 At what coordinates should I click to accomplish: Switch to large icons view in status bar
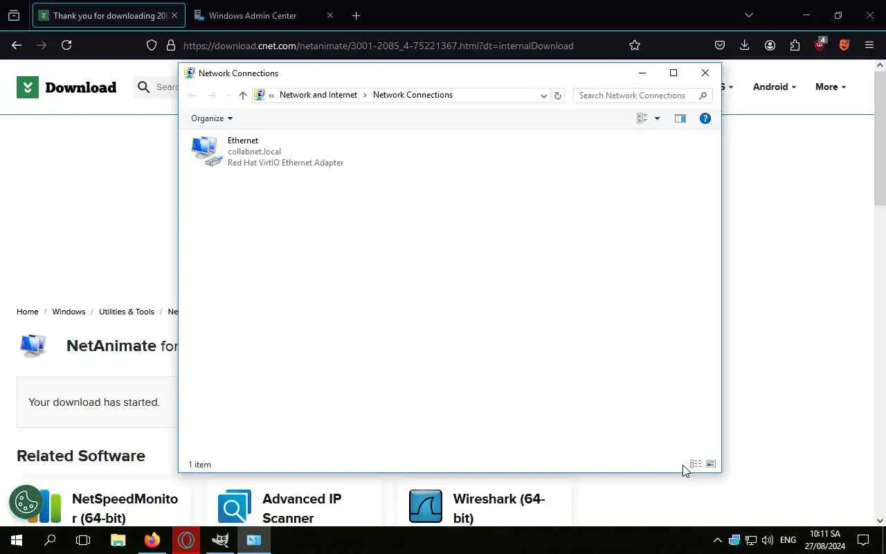pos(711,464)
